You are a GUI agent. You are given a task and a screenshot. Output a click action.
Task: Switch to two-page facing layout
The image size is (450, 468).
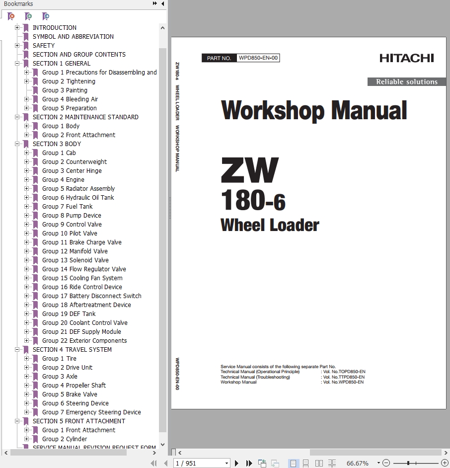(x=319, y=463)
